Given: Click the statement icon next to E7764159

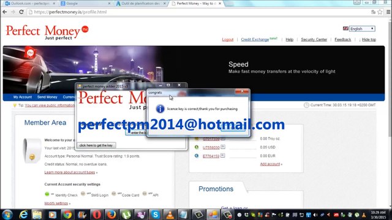Looking at the screenshot, I should 223,155.
